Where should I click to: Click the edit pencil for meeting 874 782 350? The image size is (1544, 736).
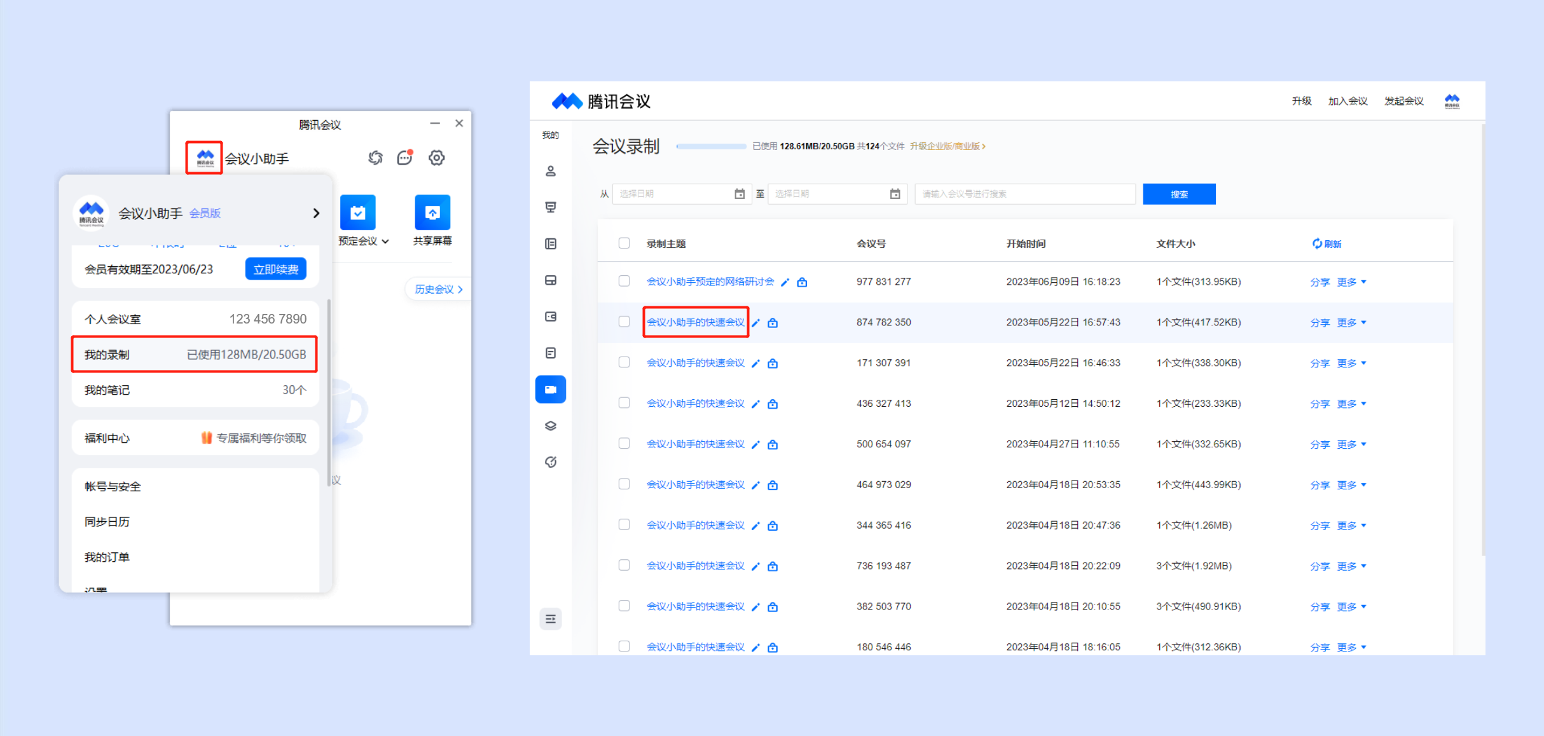(755, 323)
